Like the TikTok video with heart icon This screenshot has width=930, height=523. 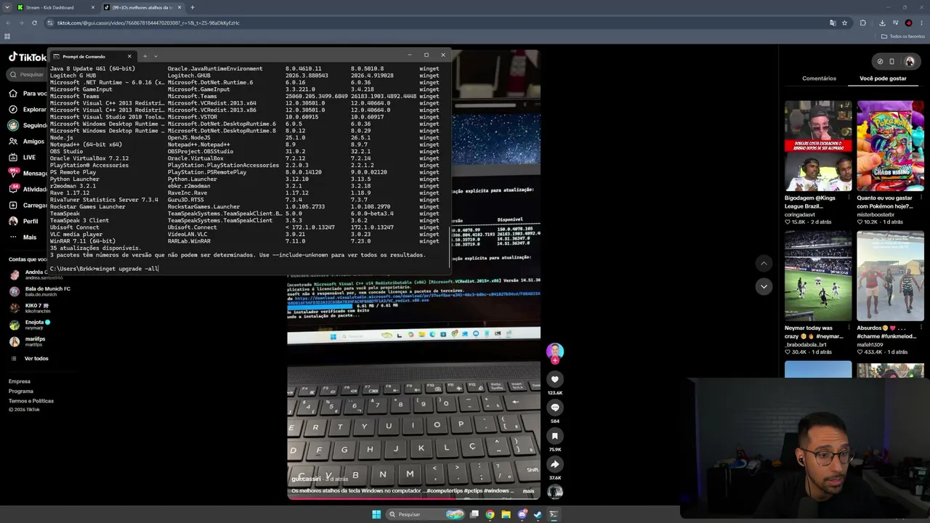coord(554,379)
